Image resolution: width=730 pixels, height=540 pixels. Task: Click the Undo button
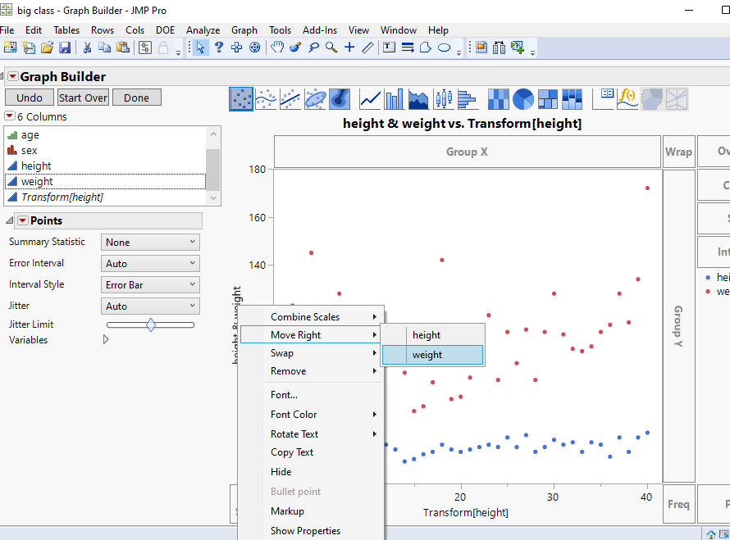tap(29, 97)
